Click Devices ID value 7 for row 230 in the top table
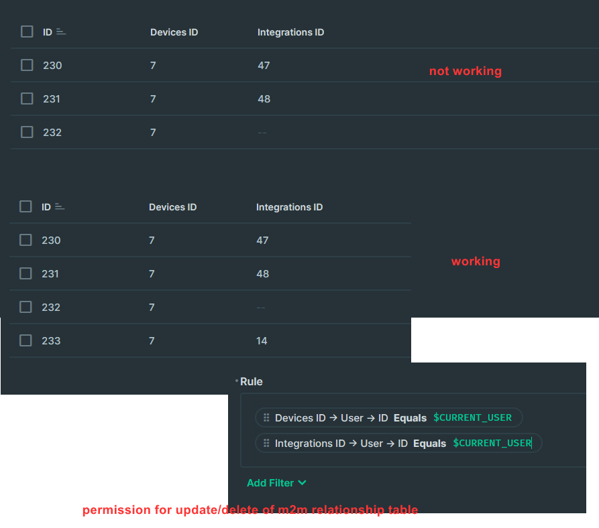 (x=153, y=66)
